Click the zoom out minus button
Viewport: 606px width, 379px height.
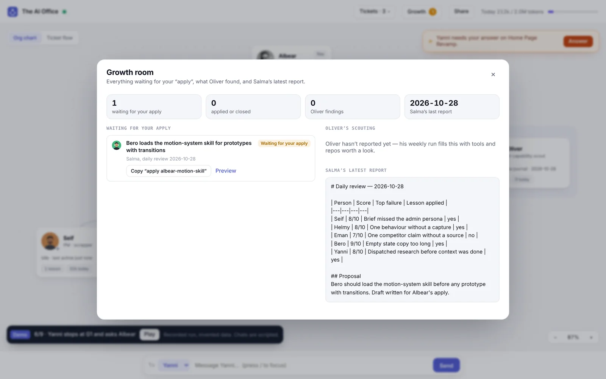tap(555, 337)
